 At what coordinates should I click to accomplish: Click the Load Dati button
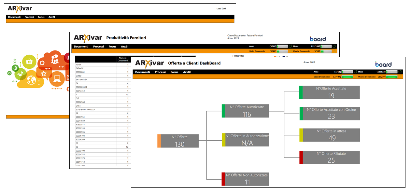[221, 9]
